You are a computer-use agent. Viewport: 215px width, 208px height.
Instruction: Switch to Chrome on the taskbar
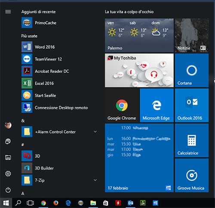click(x=43, y=203)
